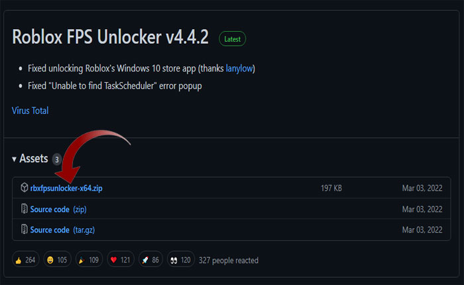Screen dimensions: 464x285
Task: Click the heart reaction
Action: (121, 260)
